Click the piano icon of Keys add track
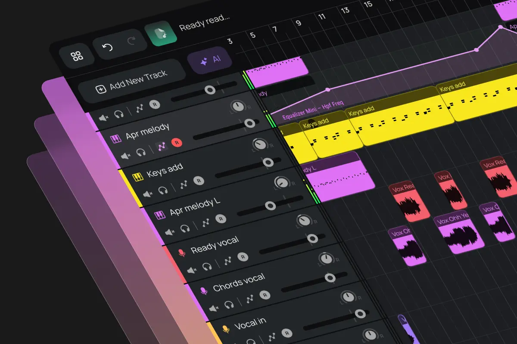517x344 pixels. (x=137, y=177)
